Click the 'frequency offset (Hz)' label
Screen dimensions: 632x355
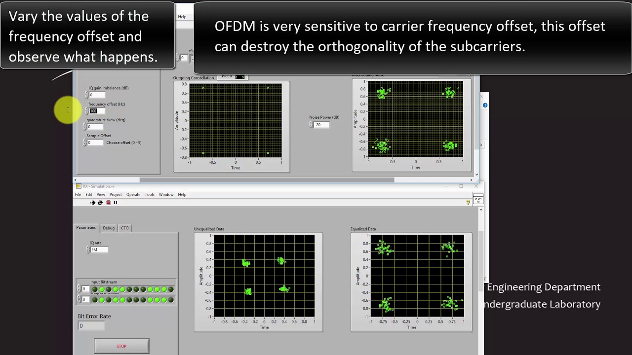pos(107,104)
